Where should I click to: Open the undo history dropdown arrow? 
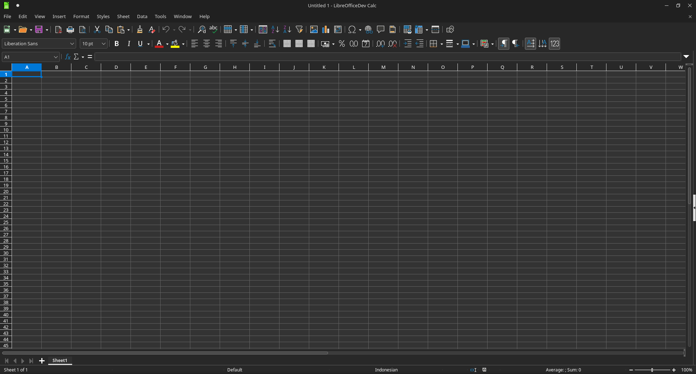point(174,30)
